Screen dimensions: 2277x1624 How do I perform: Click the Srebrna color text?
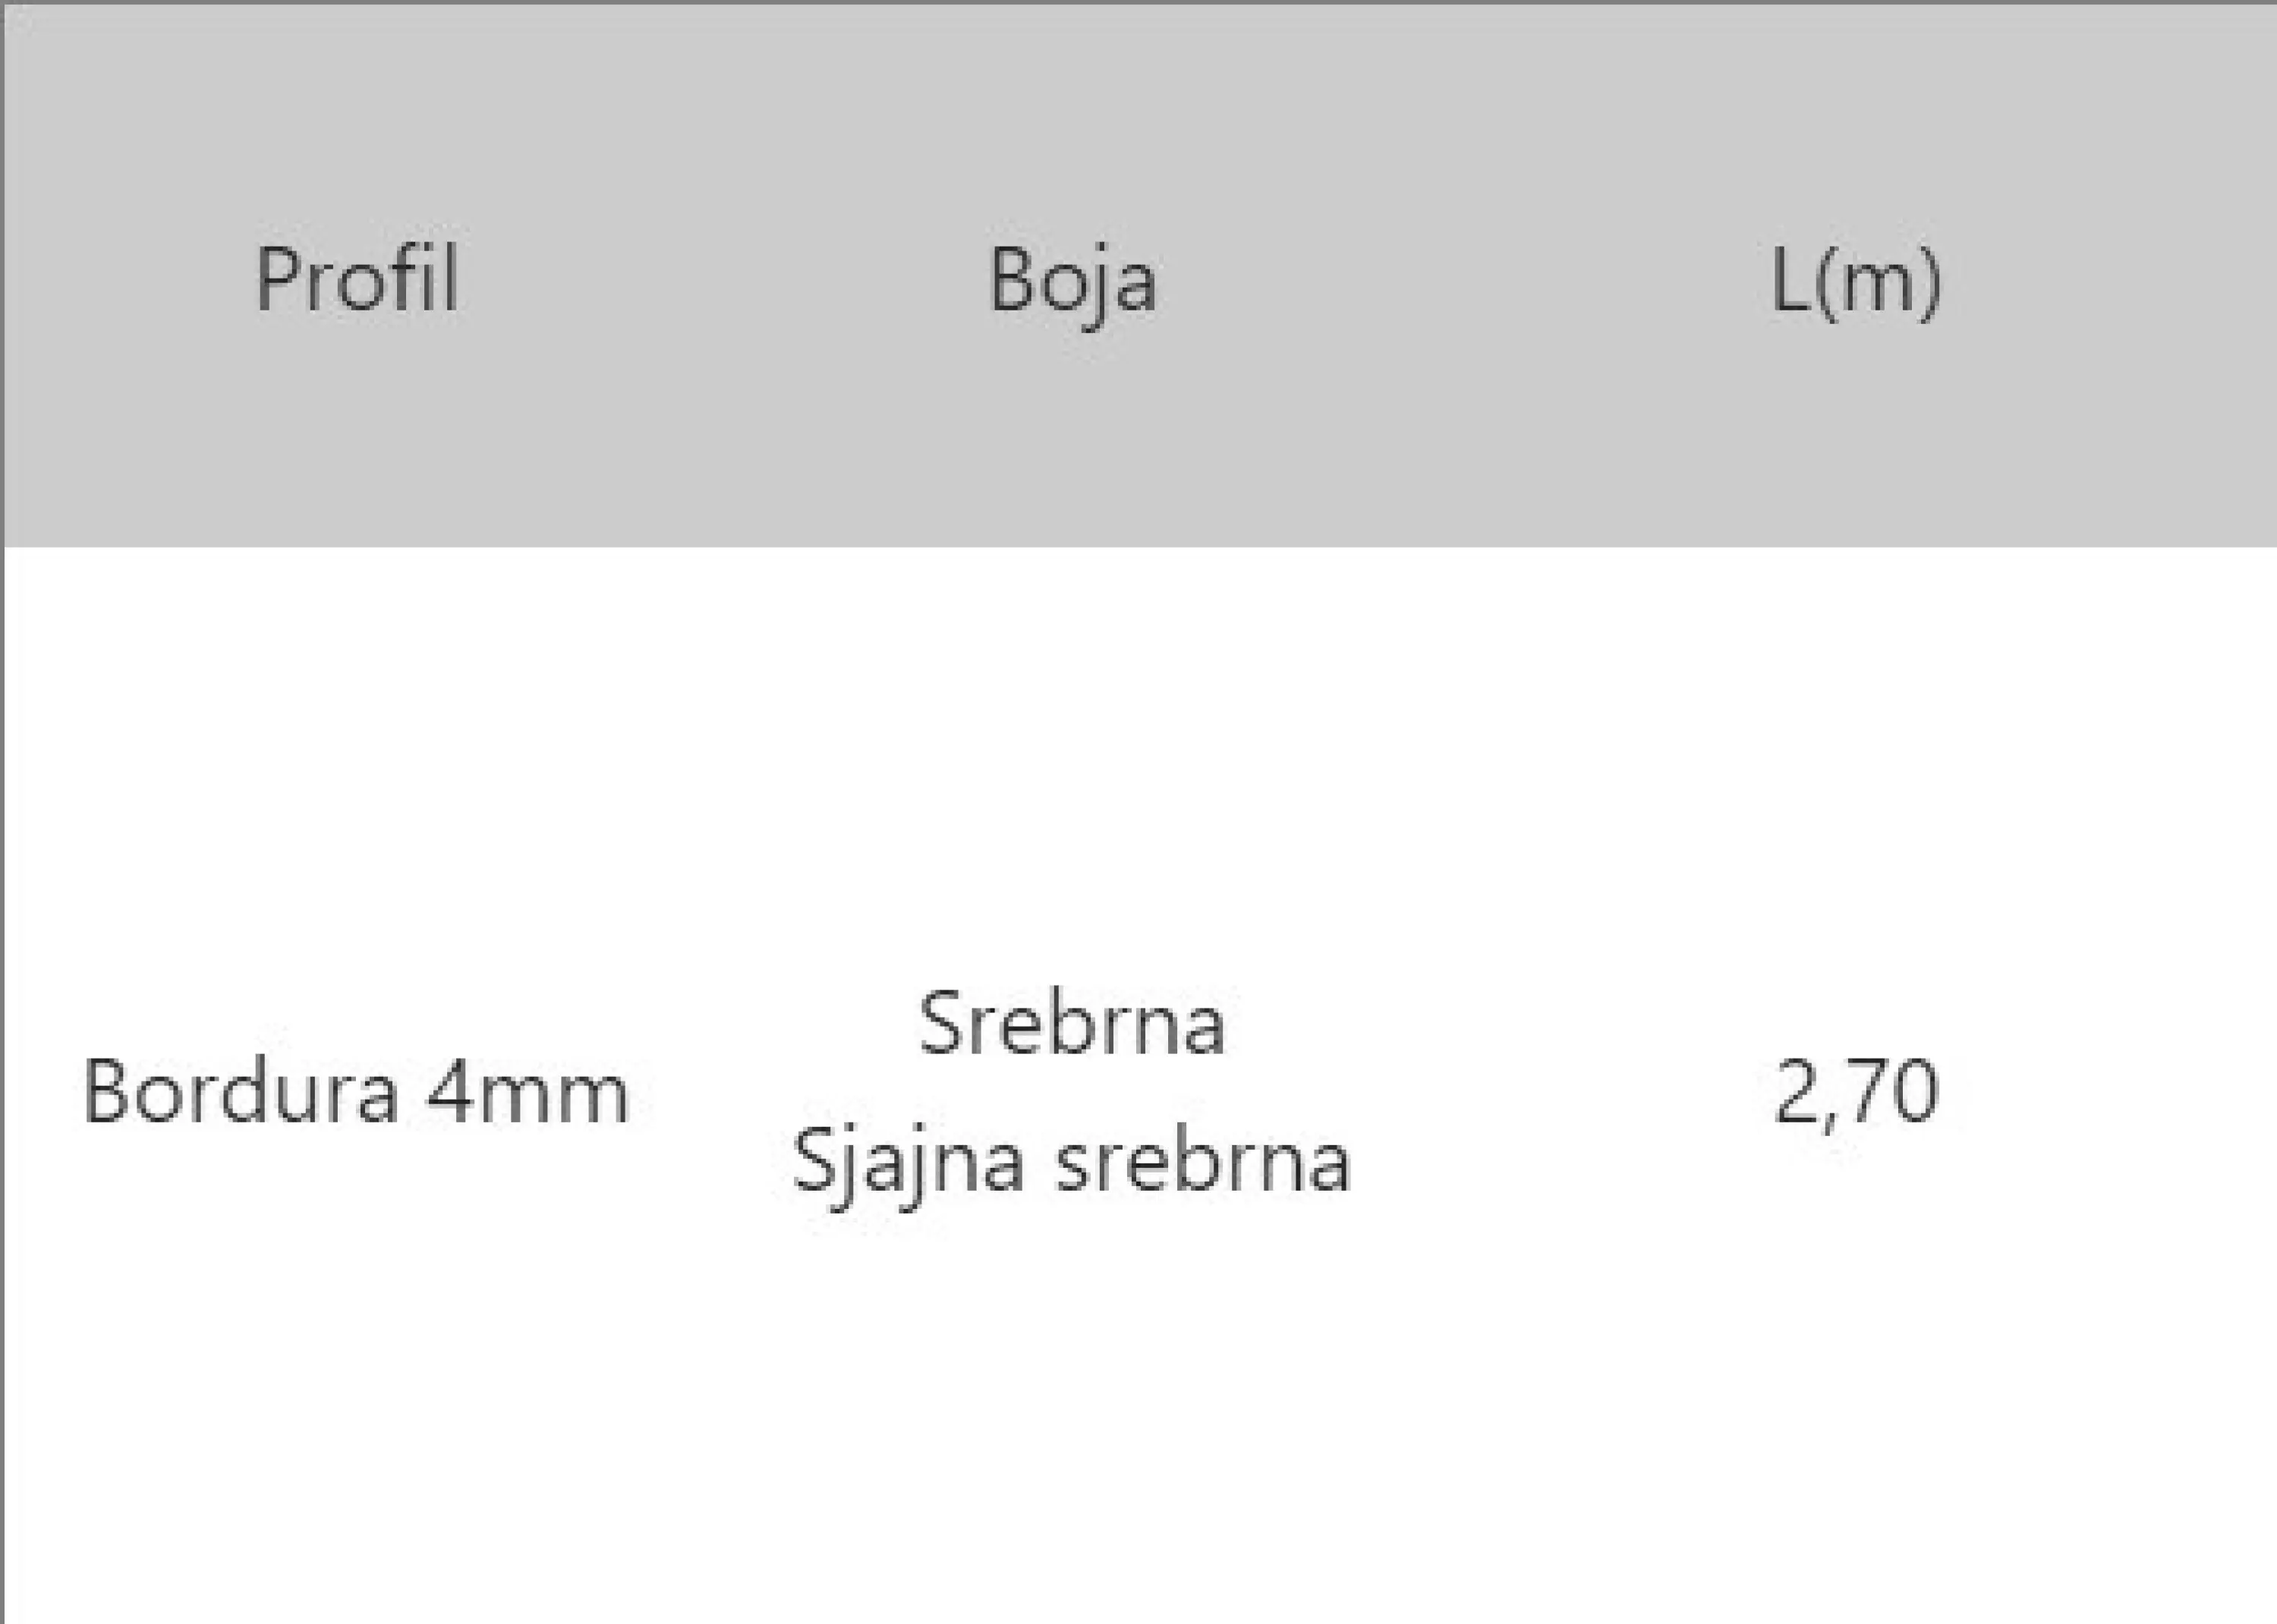(1072, 1024)
